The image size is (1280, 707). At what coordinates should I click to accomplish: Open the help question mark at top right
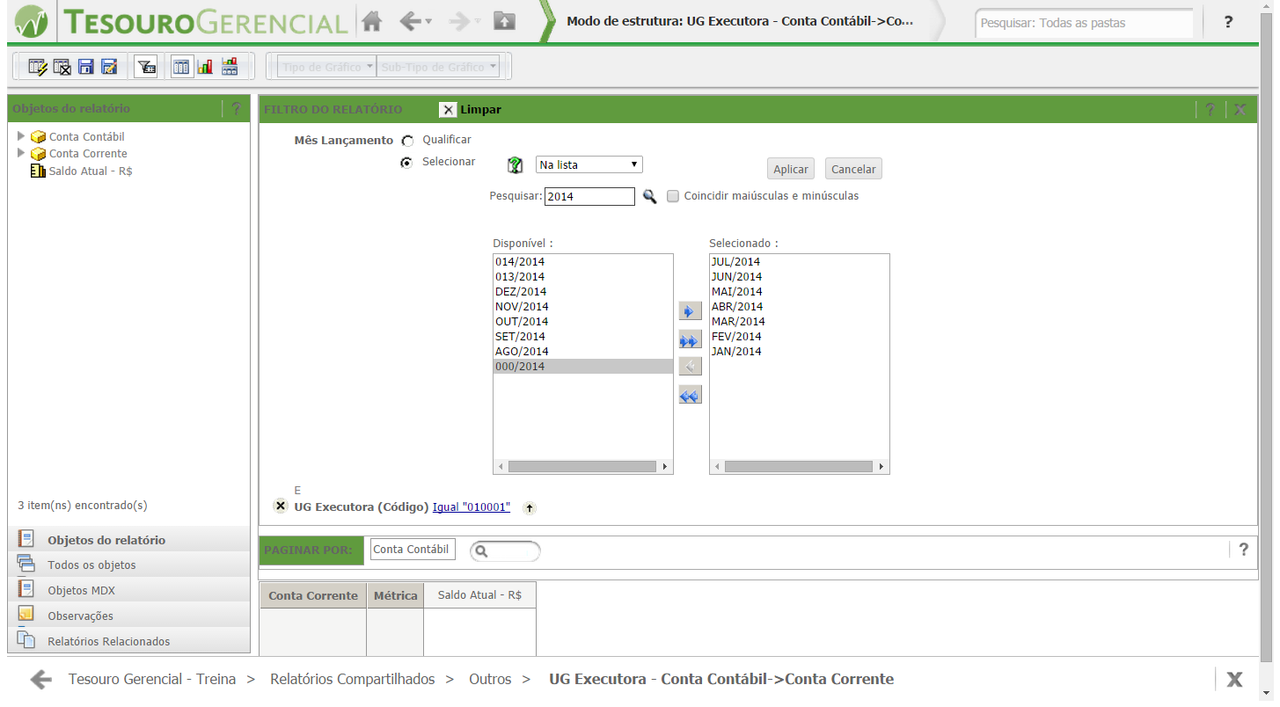pos(1228,23)
